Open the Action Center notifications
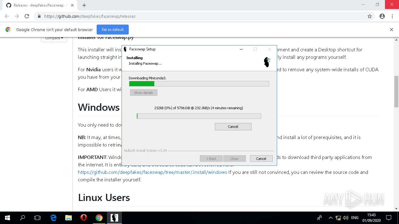The height and width of the screenshot is (224, 399). (389, 218)
